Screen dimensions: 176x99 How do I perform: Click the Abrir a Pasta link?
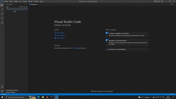61,38
